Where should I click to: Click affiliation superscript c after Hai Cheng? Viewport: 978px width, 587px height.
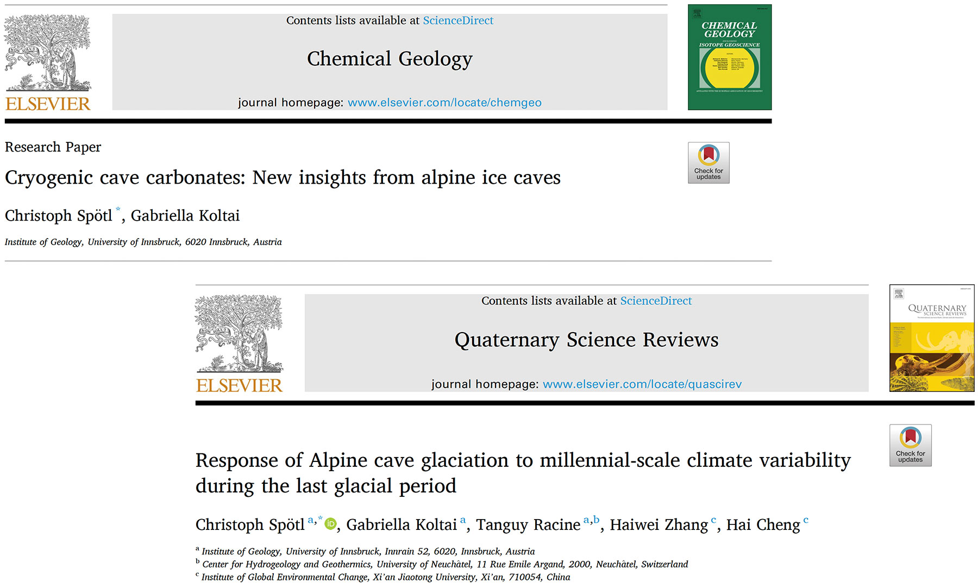[806, 520]
